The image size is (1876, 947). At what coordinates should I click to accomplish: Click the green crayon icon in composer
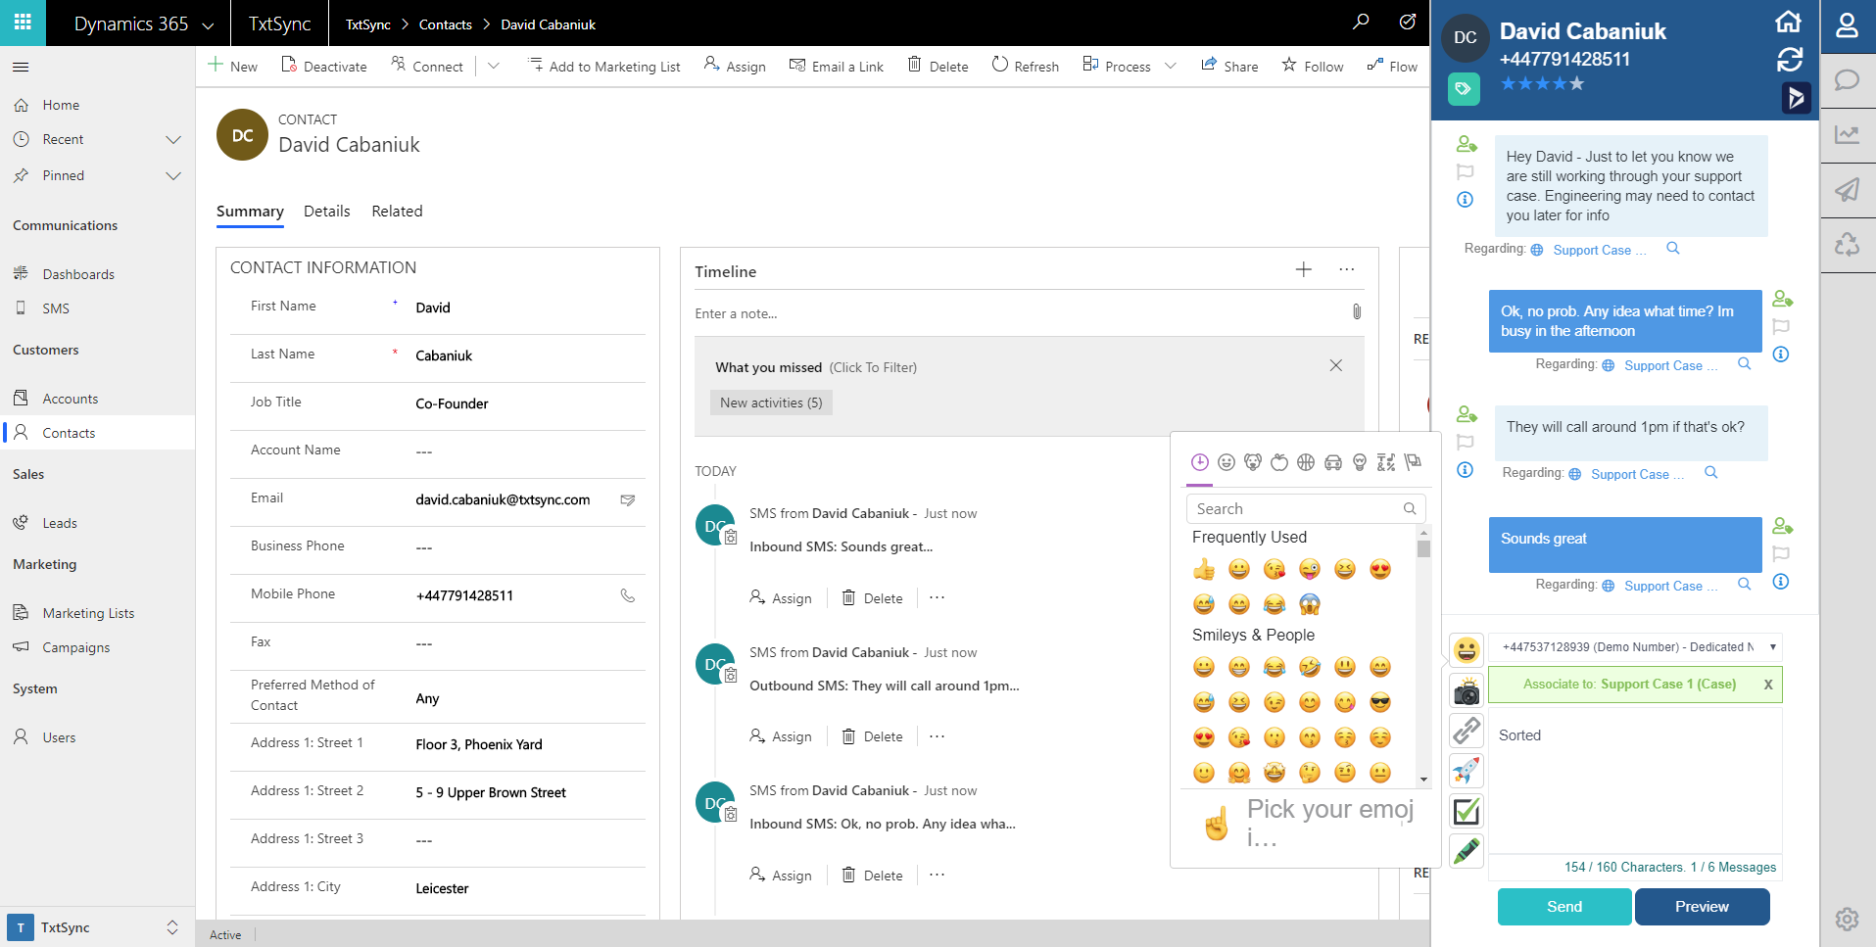click(x=1466, y=851)
